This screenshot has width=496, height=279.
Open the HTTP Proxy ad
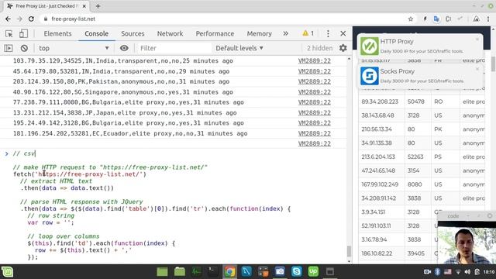419,46
